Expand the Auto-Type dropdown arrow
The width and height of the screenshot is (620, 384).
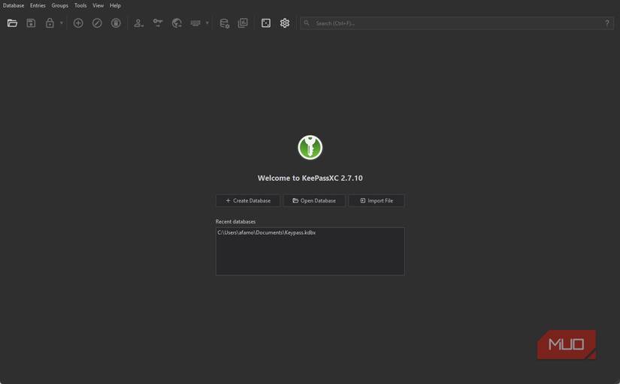[x=207, y=23]
